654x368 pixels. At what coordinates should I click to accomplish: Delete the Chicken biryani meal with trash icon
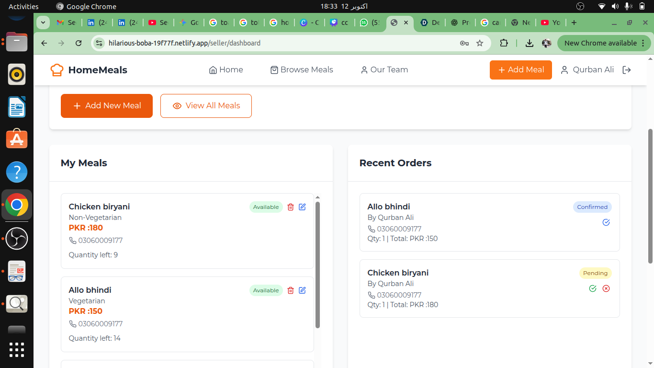coord(291,207)
